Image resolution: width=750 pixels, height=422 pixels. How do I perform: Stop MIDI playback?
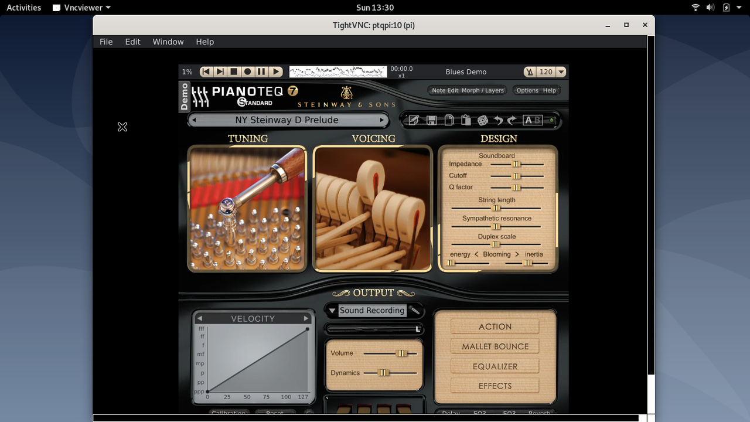point(234,72)
